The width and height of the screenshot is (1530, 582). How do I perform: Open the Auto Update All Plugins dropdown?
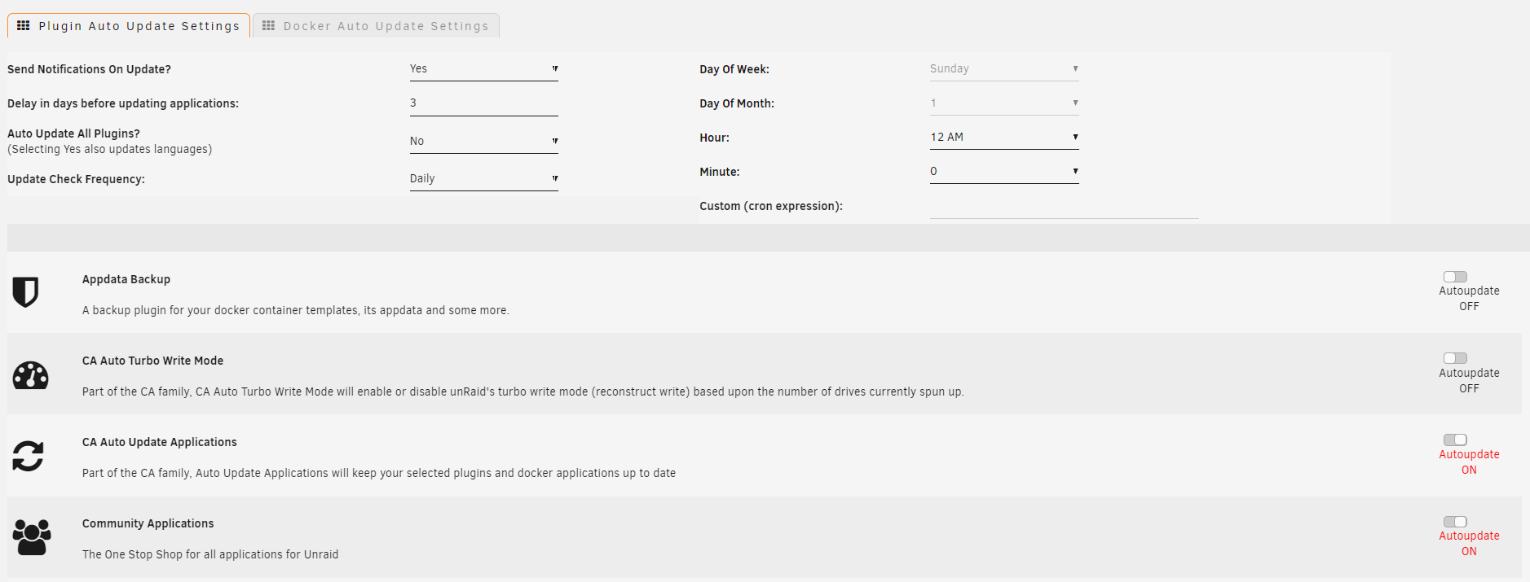(x=483, y=142)
